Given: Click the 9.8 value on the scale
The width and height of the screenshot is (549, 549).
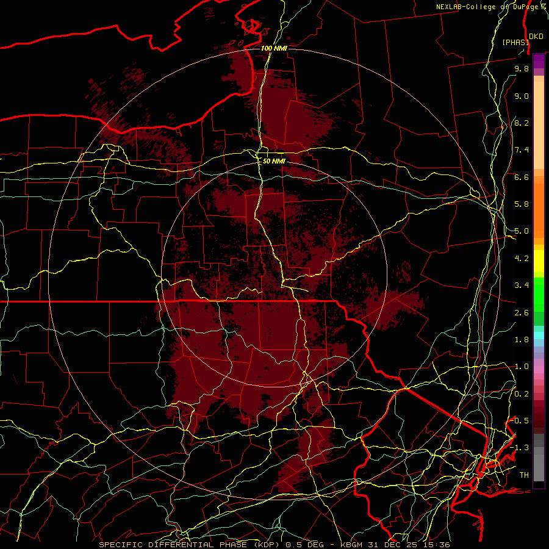Looking at the screenshot, I should pos(522,68).
